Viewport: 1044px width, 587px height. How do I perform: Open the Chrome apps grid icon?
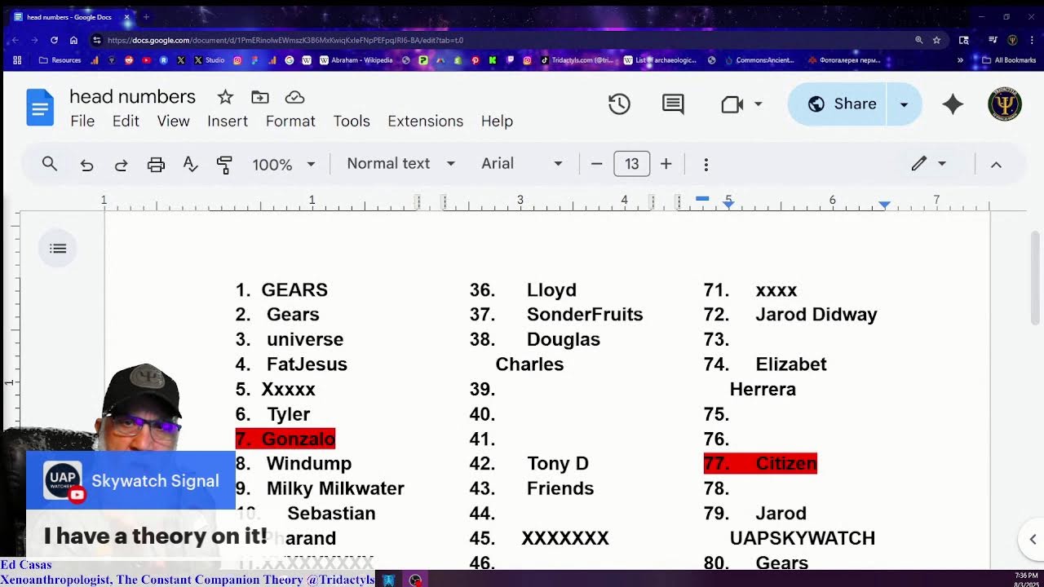(17, 60)
